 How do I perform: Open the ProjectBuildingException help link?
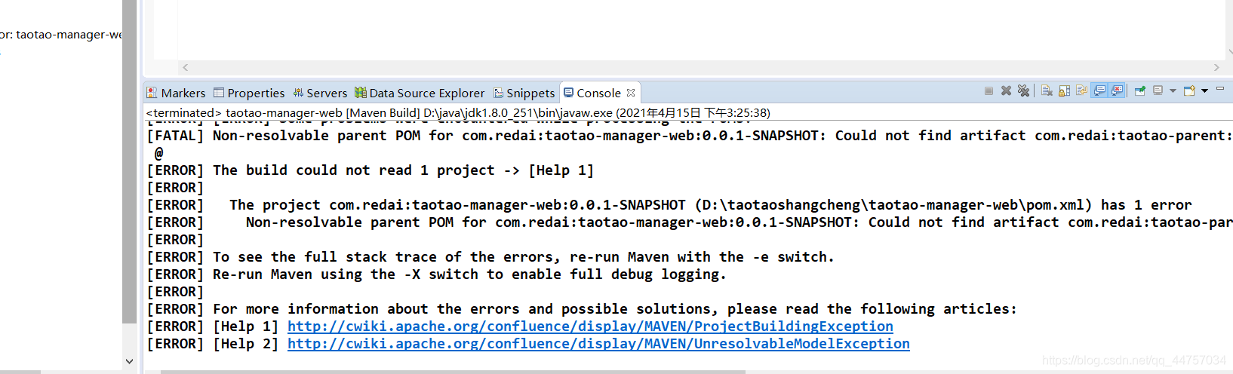(x=590, y=326)
